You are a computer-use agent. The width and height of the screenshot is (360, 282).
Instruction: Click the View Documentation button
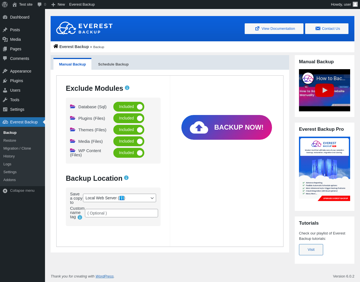click(x=274, y=29)
